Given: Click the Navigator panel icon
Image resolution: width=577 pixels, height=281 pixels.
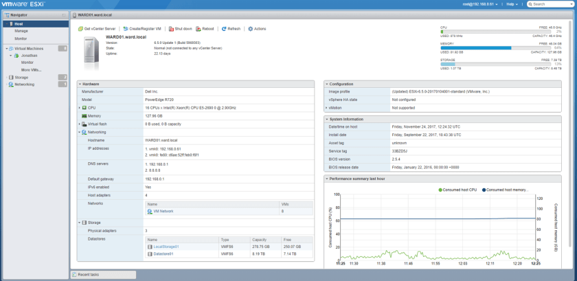Looking at the screenshot, I should coord(8,15).
